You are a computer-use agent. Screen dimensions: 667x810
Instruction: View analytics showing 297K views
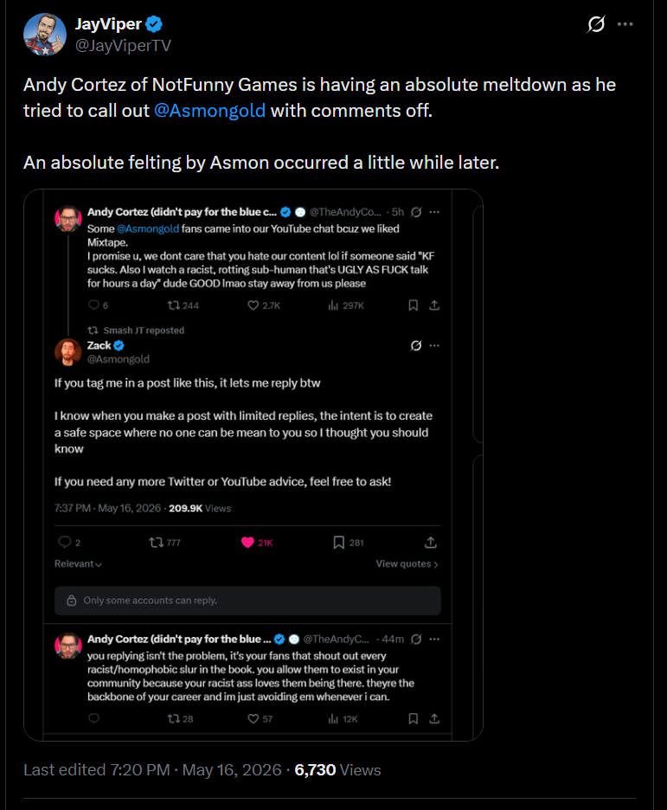click(x=346, y=305)
